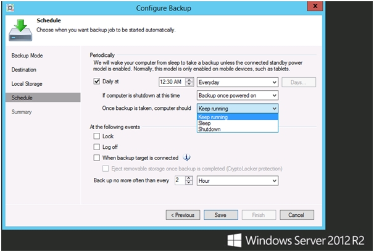374x252 pixels.
Task: Choose Sleep from the open list
Action: [238, 123]
